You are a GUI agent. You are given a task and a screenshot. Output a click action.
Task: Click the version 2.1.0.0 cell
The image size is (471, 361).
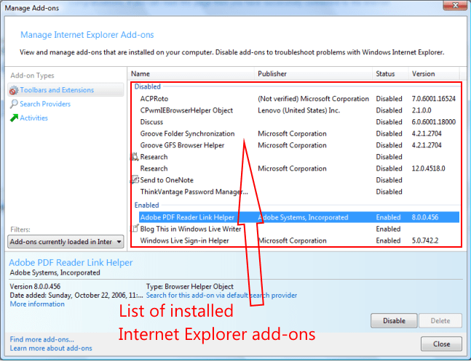(421, 110)
